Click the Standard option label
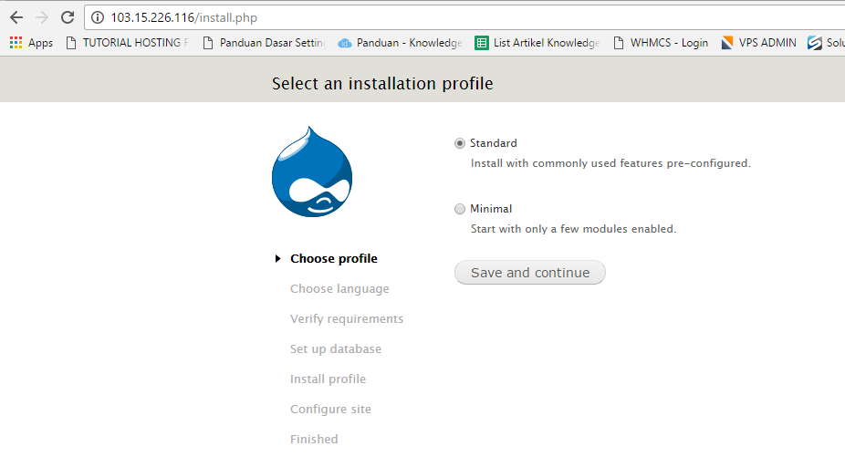845x457 pixels. [x=493, y=143]
